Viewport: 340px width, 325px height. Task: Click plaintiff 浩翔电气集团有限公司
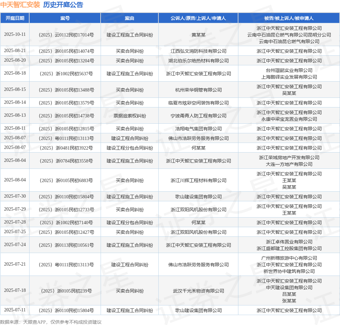coord(199,129)
